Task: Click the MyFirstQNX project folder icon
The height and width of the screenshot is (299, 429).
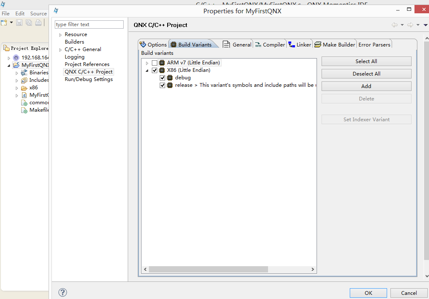Action: point(17,65)
